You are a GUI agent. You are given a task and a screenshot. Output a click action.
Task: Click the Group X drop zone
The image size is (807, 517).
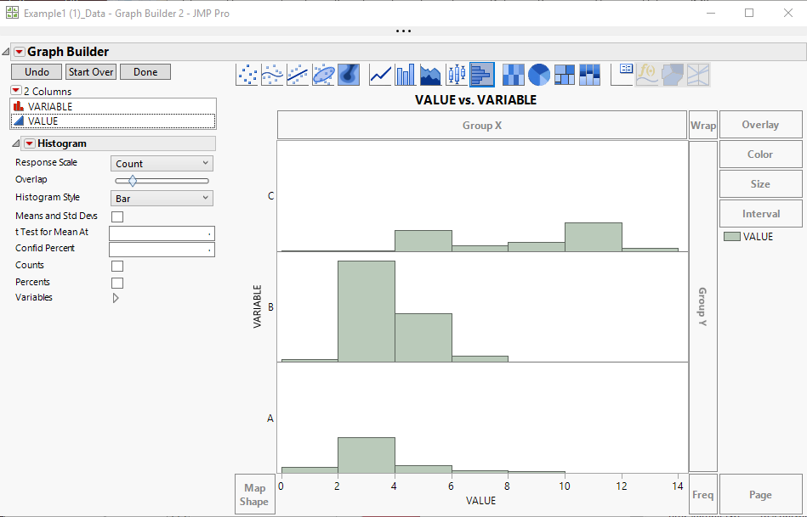[x=482, y=126]
